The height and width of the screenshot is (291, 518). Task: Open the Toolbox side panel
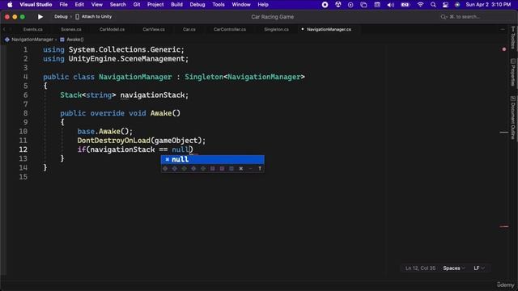click(512, 37)
